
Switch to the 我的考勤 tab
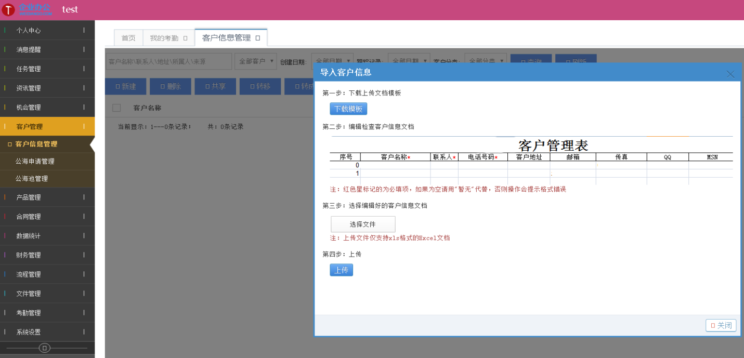click(165, 37)
